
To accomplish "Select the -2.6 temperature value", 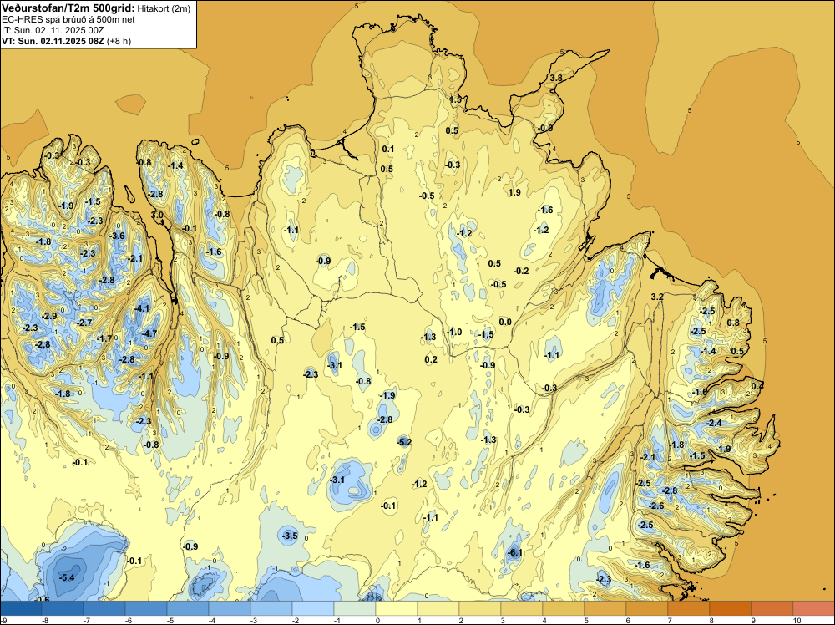I will (656, 506).
